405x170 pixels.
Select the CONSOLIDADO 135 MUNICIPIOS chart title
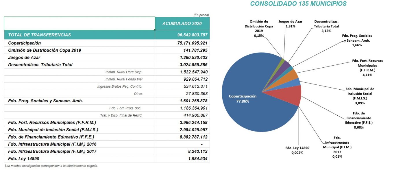(x=298, y=4)
